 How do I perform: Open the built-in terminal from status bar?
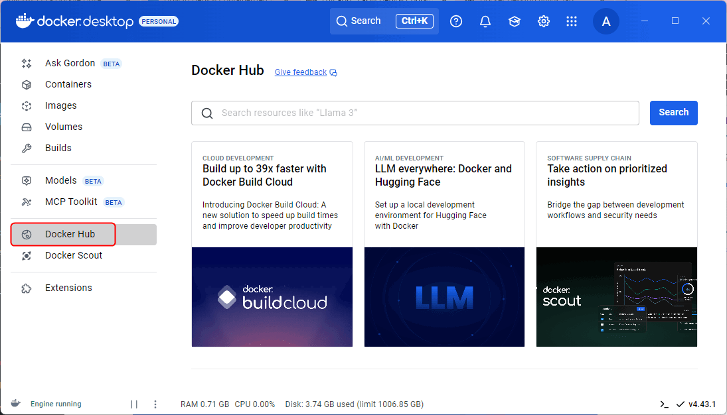coord(664,404)
